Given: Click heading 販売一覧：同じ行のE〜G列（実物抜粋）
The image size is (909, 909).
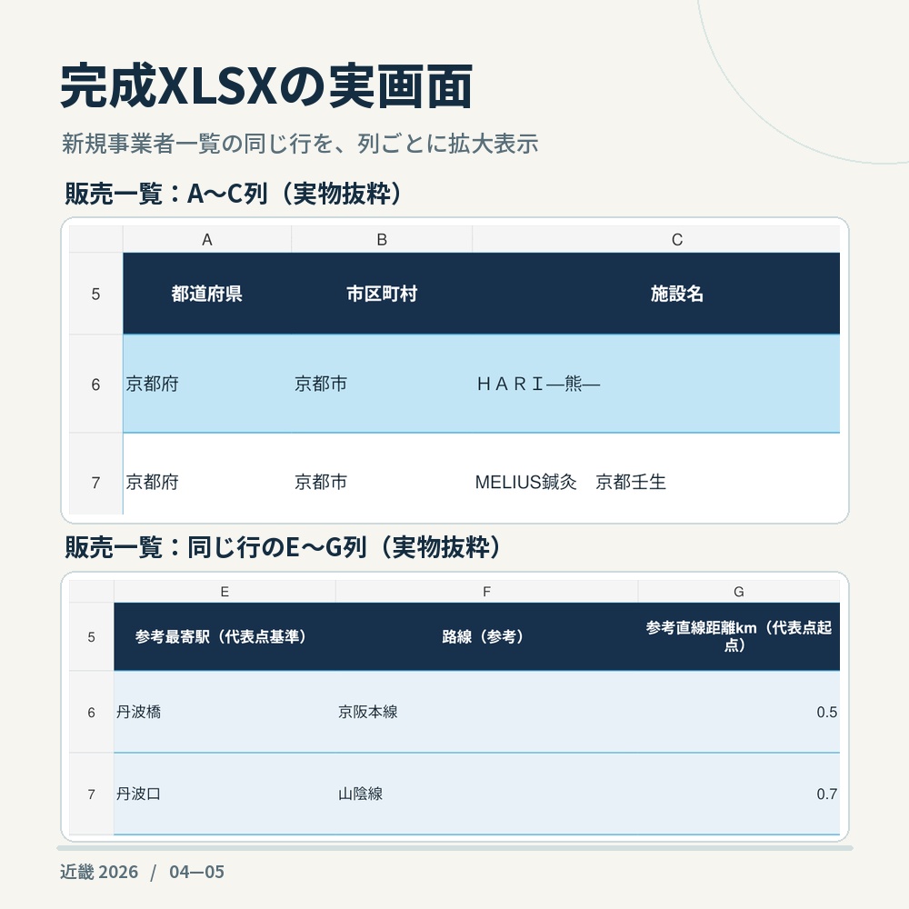Looking at the screenshot, I should [x=283, y=546].
